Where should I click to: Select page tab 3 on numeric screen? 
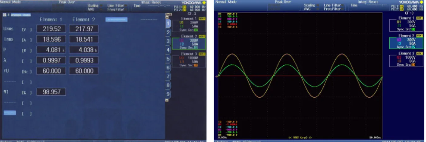click(x=168, y=41)
